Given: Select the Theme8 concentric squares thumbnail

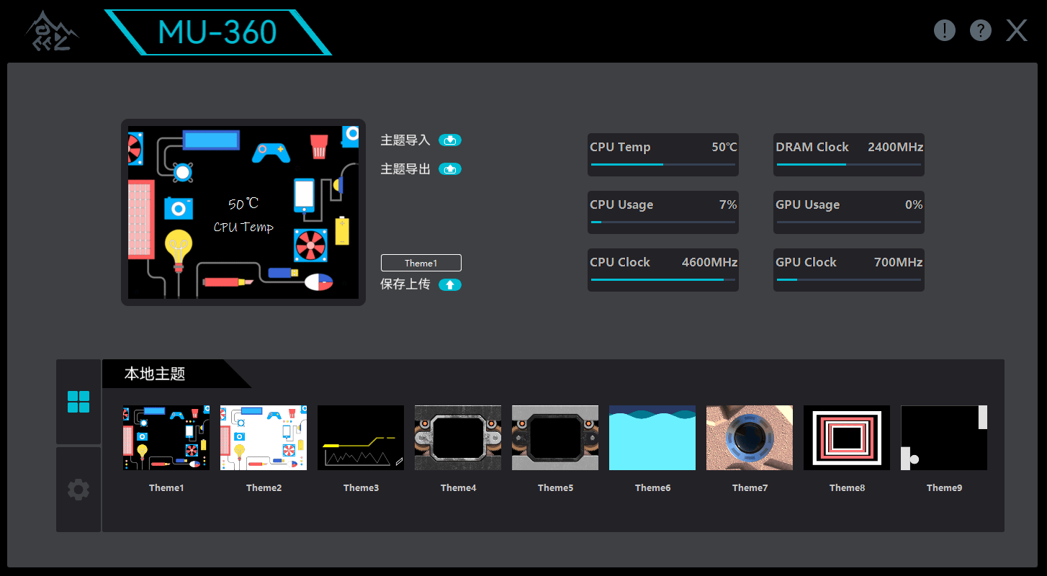Looking at the screenshot, I should point(847,438).
